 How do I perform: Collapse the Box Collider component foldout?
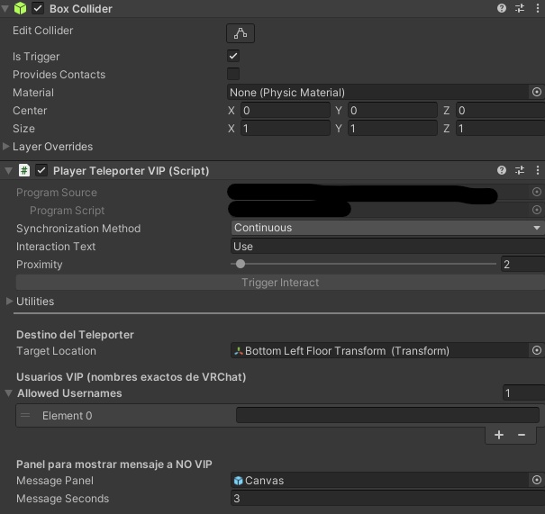tap(5, 8)
